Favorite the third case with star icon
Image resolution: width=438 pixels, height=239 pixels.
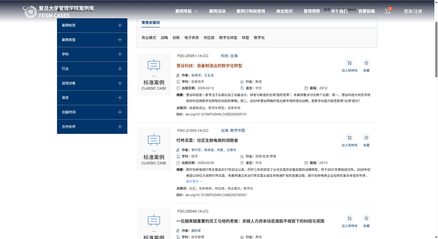pyautogui.click(x=366, y=220)
